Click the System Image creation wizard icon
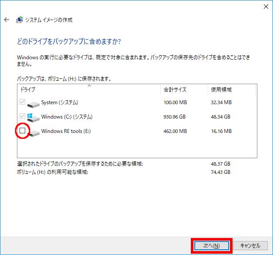 click(20, 20)
